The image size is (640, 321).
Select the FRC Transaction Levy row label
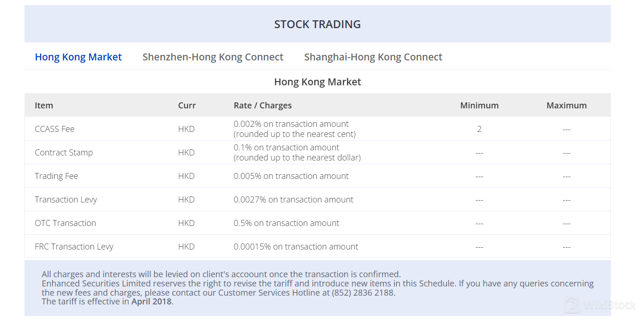(74, 247)
